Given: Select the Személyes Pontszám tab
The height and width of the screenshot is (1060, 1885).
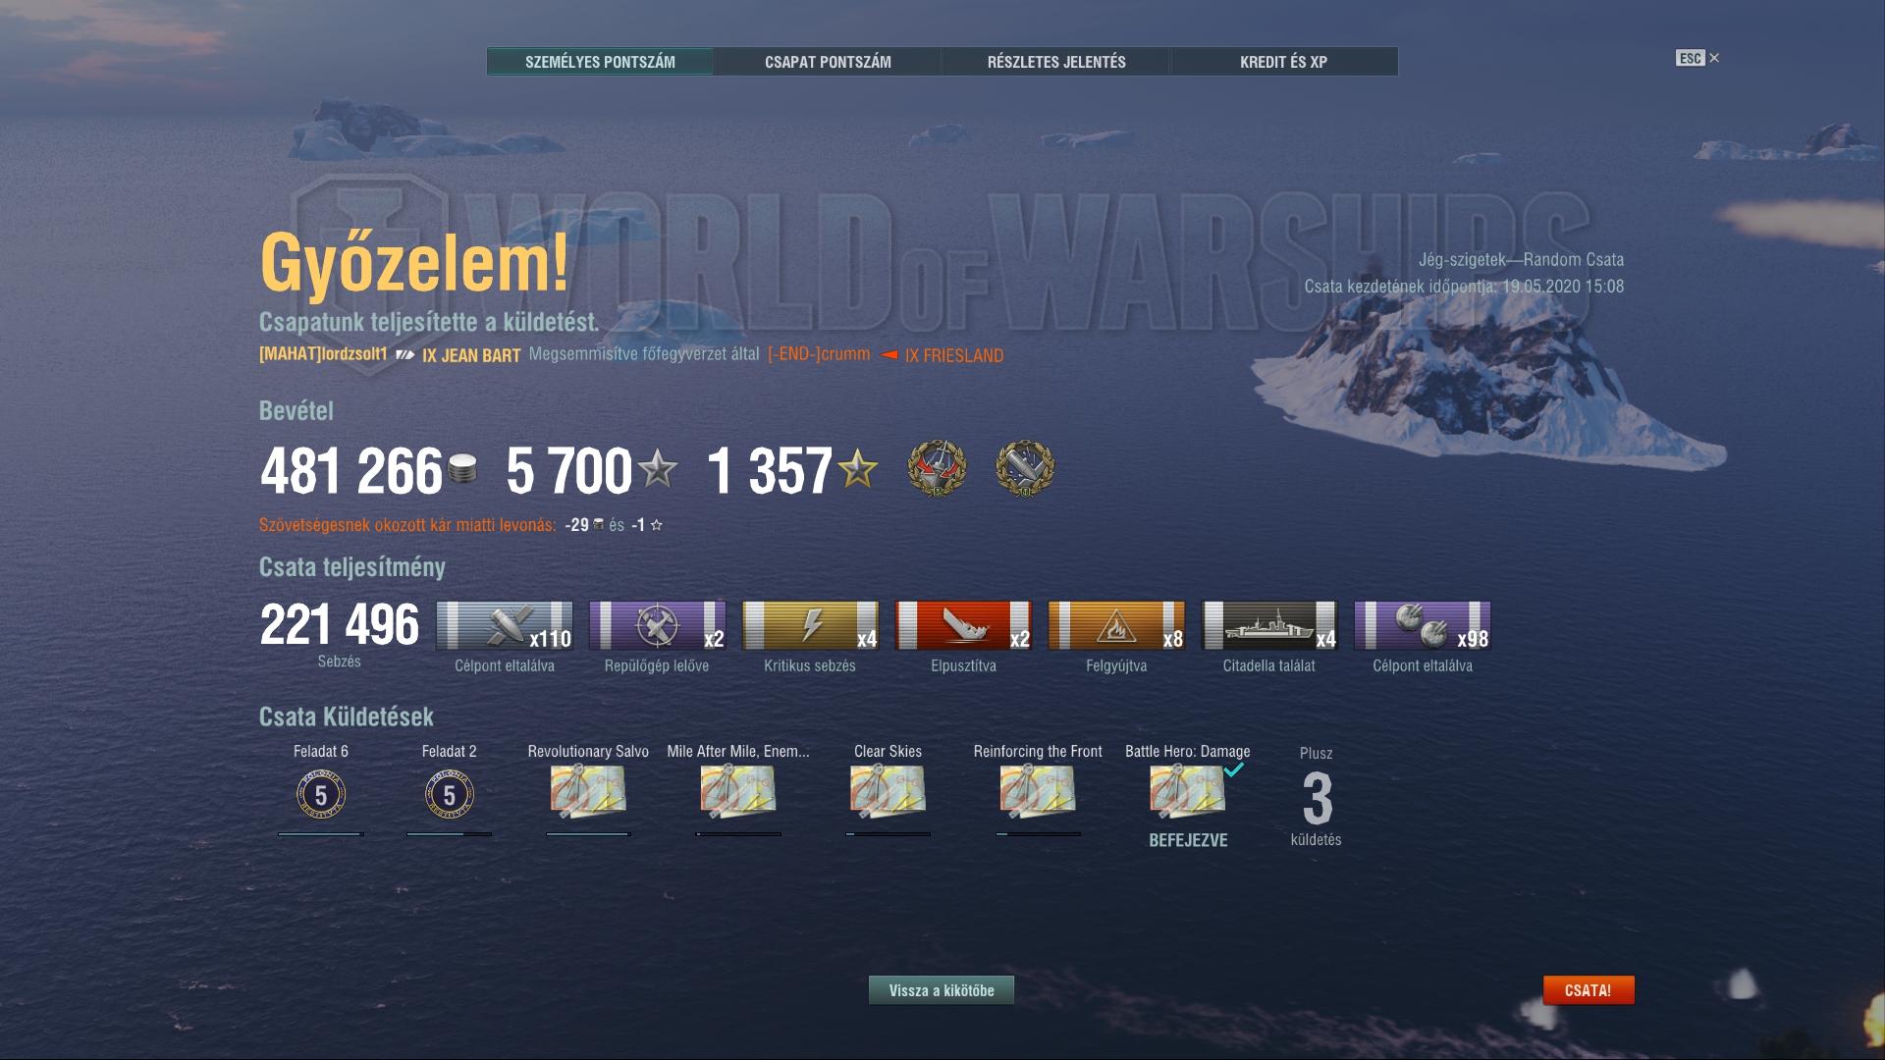Looking at the screenshot, I should coord(600,62).
